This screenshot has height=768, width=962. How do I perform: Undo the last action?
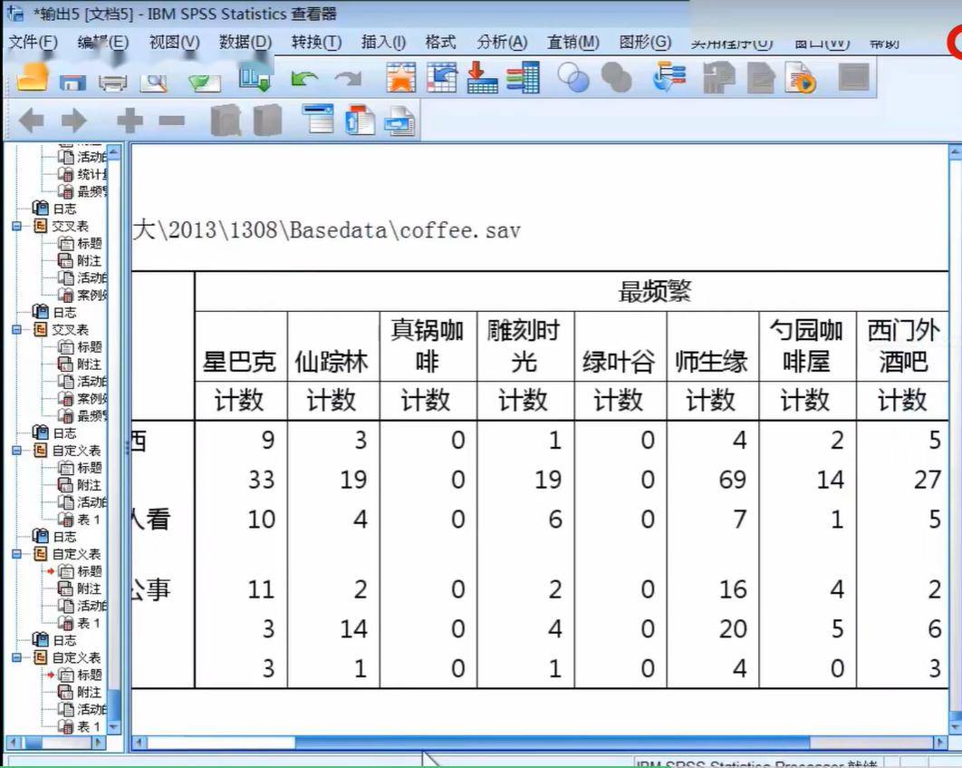pos(303,80)
